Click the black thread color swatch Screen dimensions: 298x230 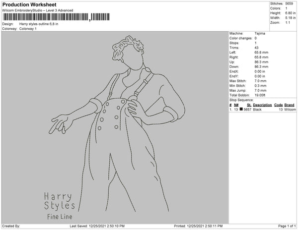pos(241,109)
